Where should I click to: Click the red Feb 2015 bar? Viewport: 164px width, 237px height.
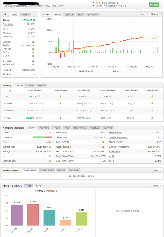[33, 215]
